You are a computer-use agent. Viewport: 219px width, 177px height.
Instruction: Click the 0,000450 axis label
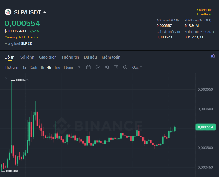coord(205,167)
